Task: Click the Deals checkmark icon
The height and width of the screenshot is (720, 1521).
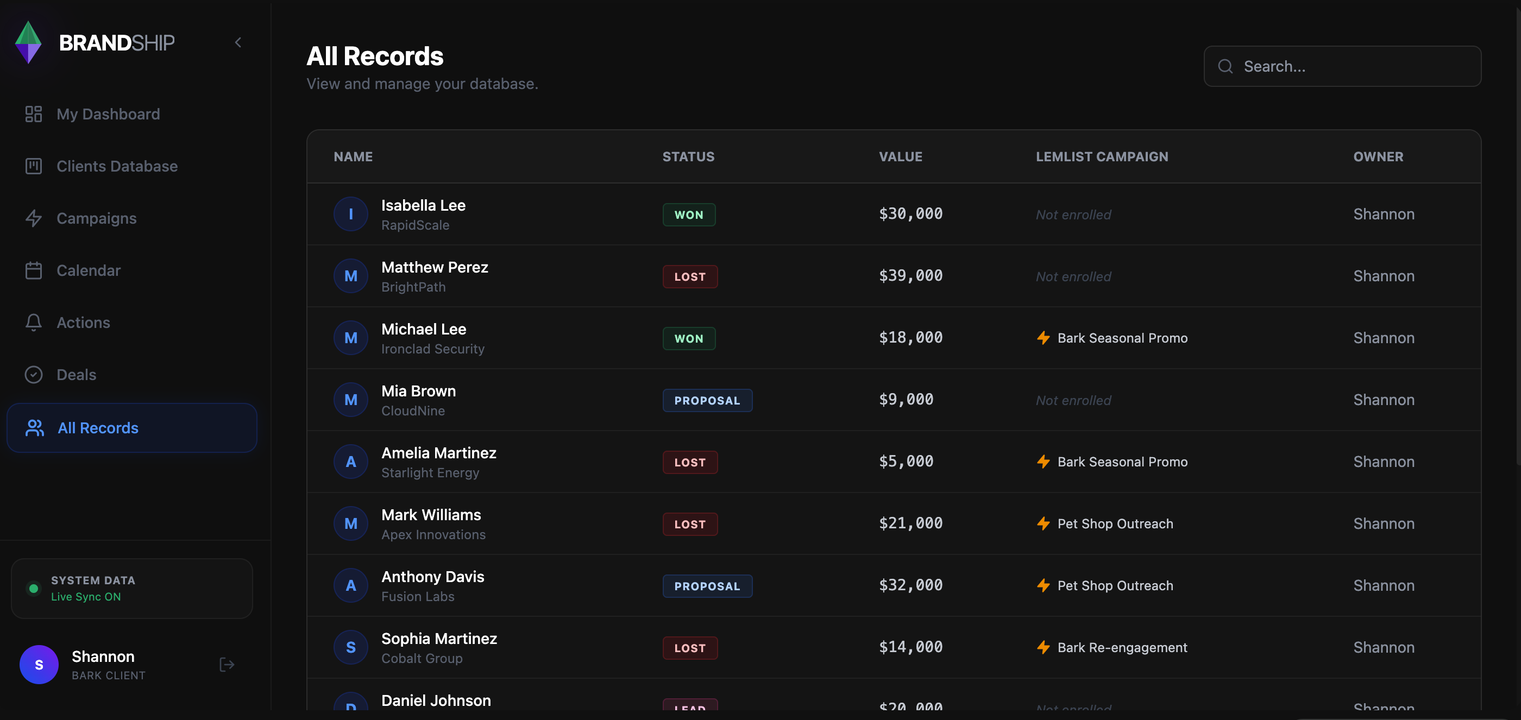Action: (34, 374)
